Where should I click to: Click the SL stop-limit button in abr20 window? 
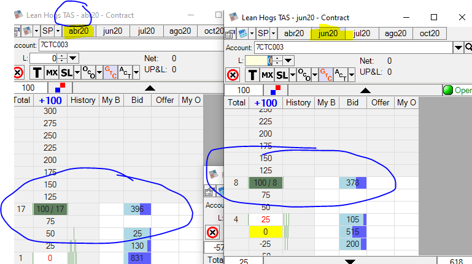click(x=66, y=73)
